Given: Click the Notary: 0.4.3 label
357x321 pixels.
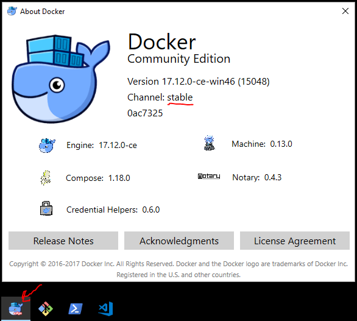Looking at the screenshot, I should 257,177.
